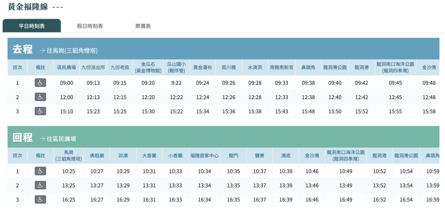The width and height of the screenshot is (445, 211).
Task: Click the 福隆遊客中心 stop header
Action: (204, 156)
